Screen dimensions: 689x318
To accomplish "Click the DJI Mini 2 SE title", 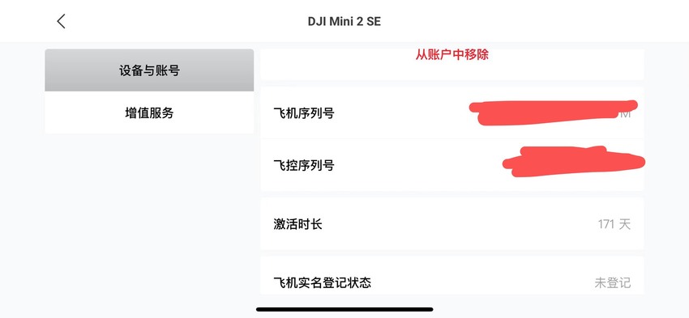I will pos(344,22).
